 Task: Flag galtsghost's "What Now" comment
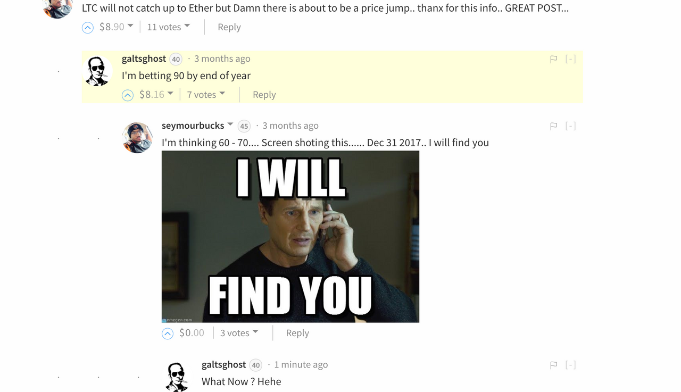(x=553, y=365)
